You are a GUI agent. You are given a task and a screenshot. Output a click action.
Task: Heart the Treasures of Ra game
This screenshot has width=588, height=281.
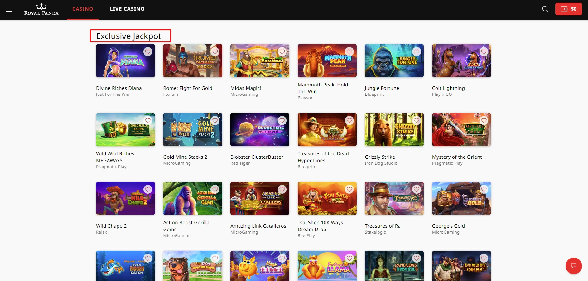(x=417, y=189)
